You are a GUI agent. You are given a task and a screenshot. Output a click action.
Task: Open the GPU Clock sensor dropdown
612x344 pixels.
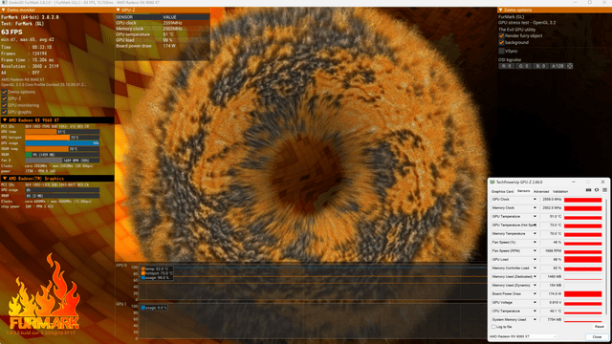(535, 200)
